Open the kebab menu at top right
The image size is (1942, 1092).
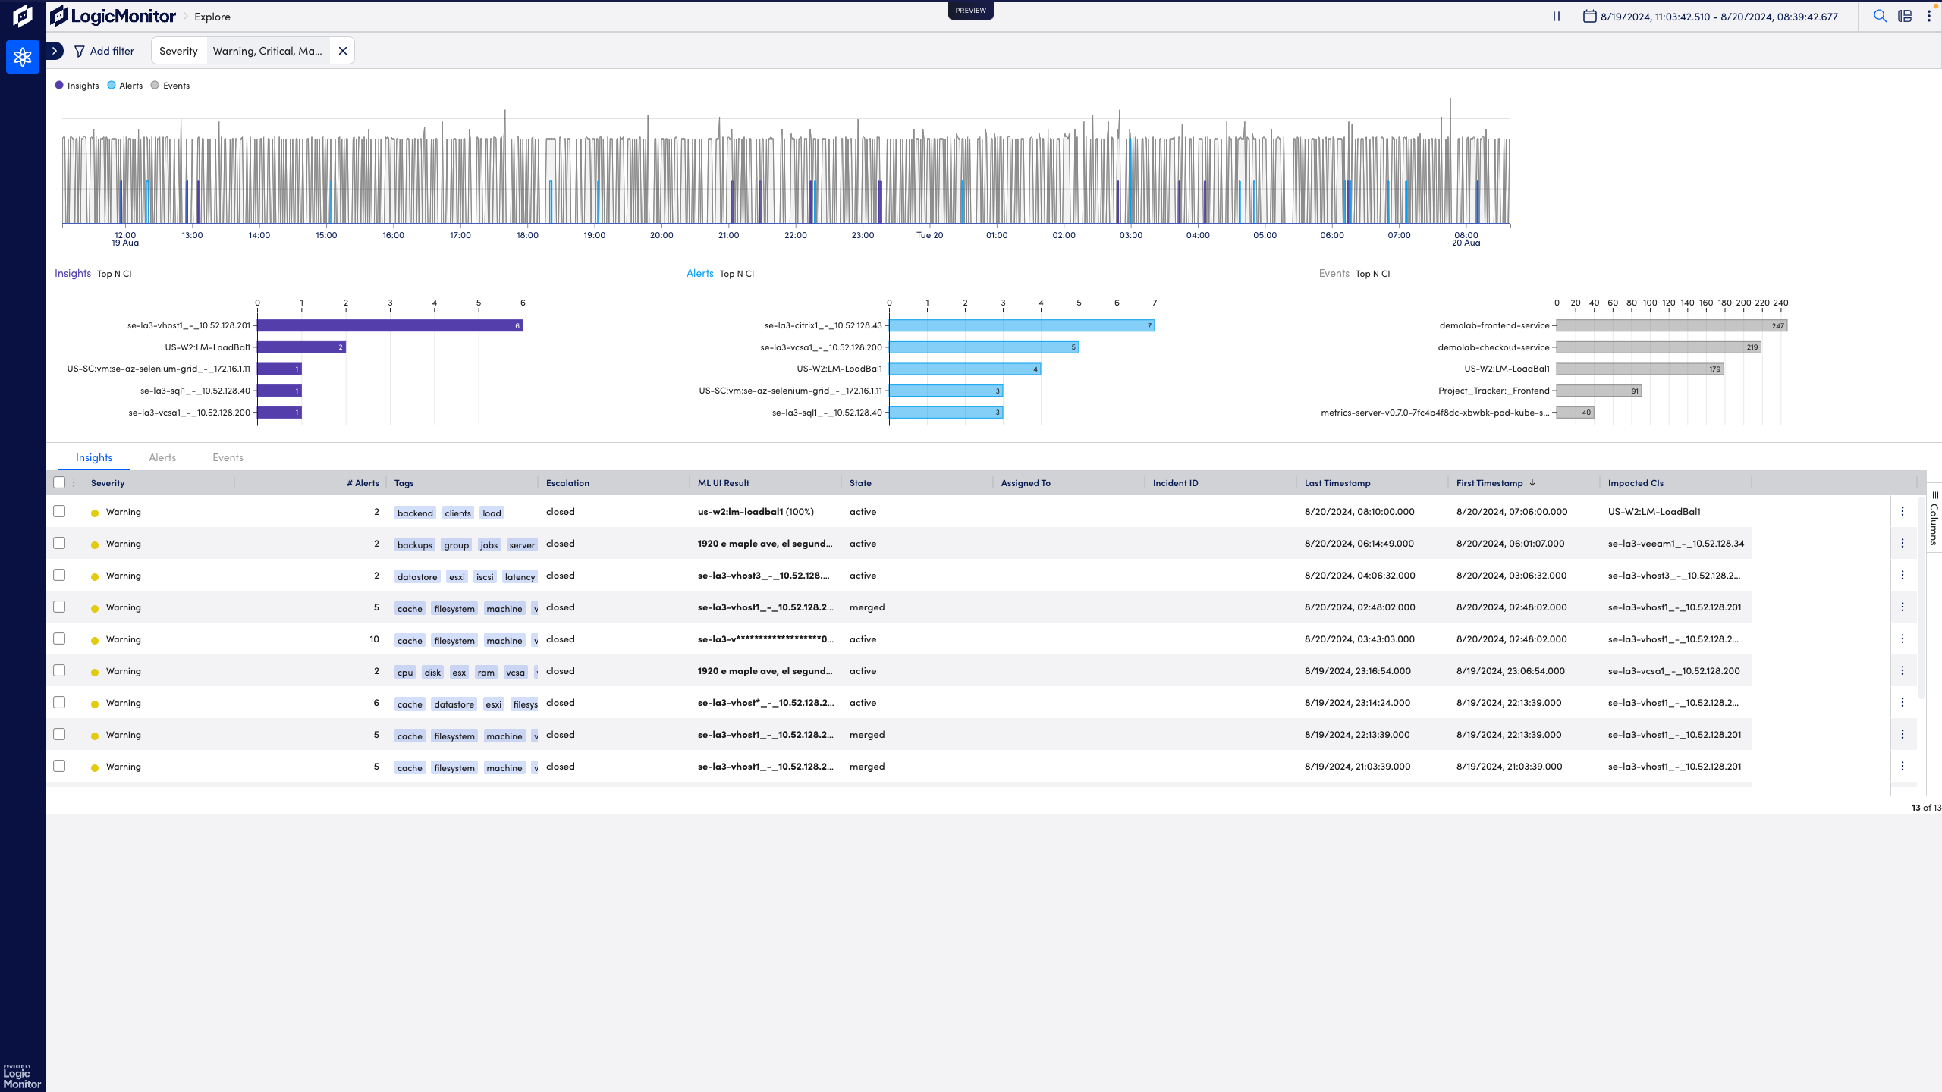coord(1930,16)
